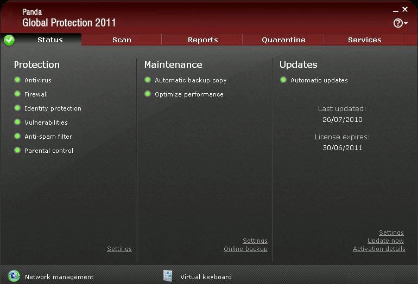This screenshot has width=418, height=284.
Task: Click the Anti-spam filter status dot
Action: [17, 136]
